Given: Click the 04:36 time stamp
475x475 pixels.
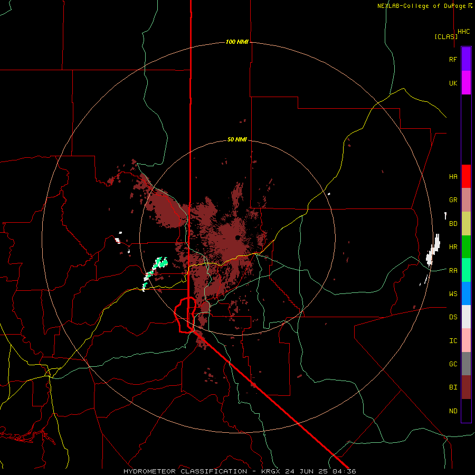Looking at the screenshot, I should (x=344, y=471).
